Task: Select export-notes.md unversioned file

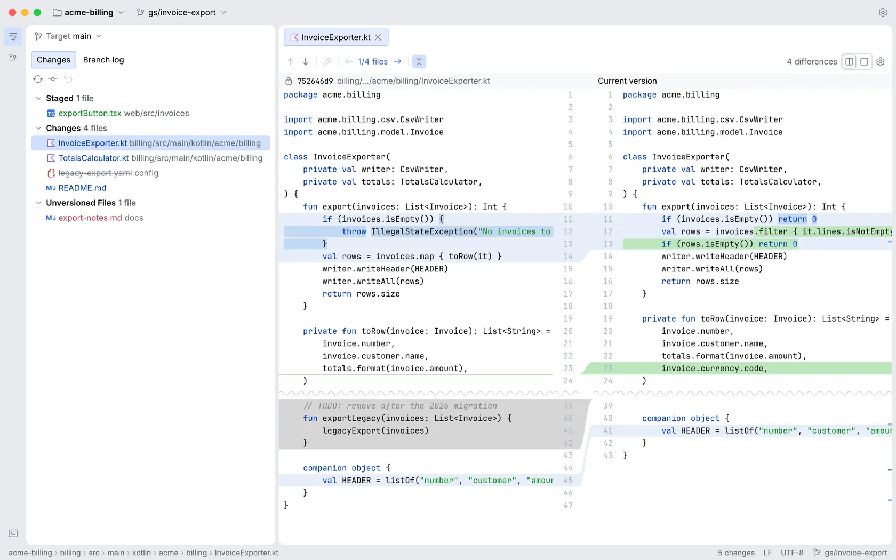Action: coord(150,218)
